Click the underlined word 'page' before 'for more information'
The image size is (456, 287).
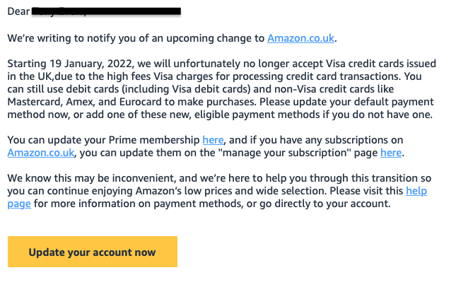pyautogui.click(x=19, y=204)
